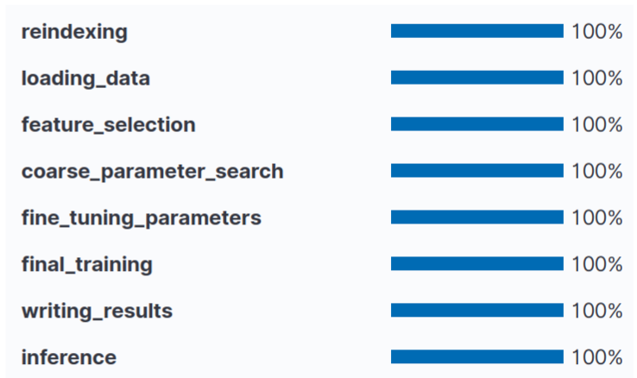Click the 100% value beside final_training
Image resolution: width=637 pixels, height=378 pixels.
pyautogui.click(x=597, y=264)
